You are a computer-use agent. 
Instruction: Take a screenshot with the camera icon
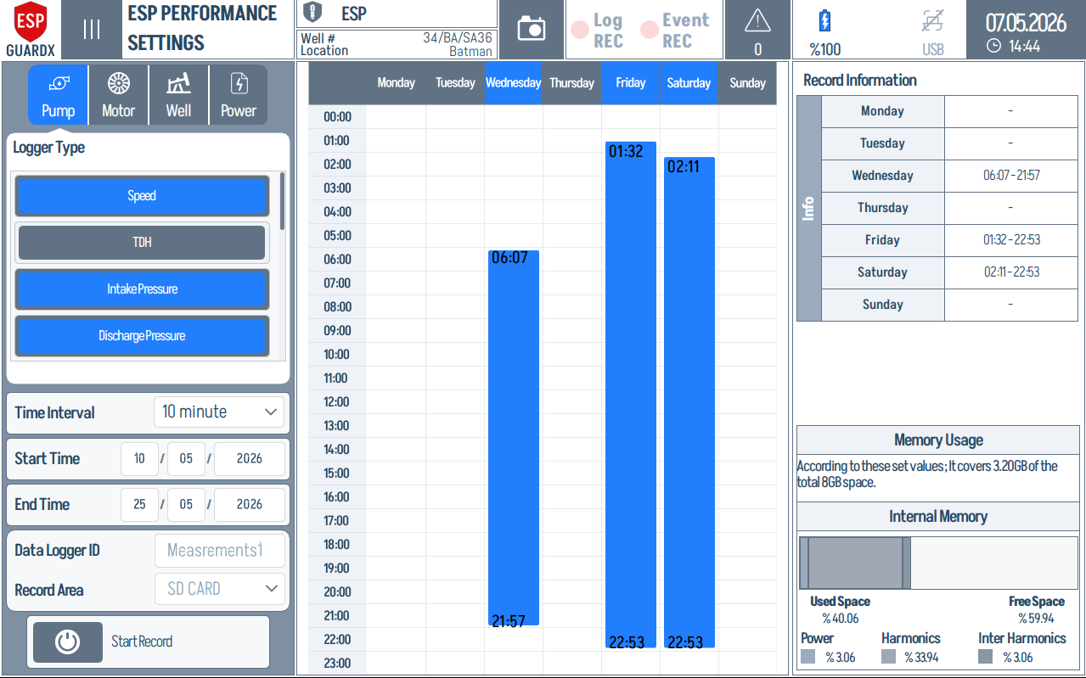click(x=532, y=29)
